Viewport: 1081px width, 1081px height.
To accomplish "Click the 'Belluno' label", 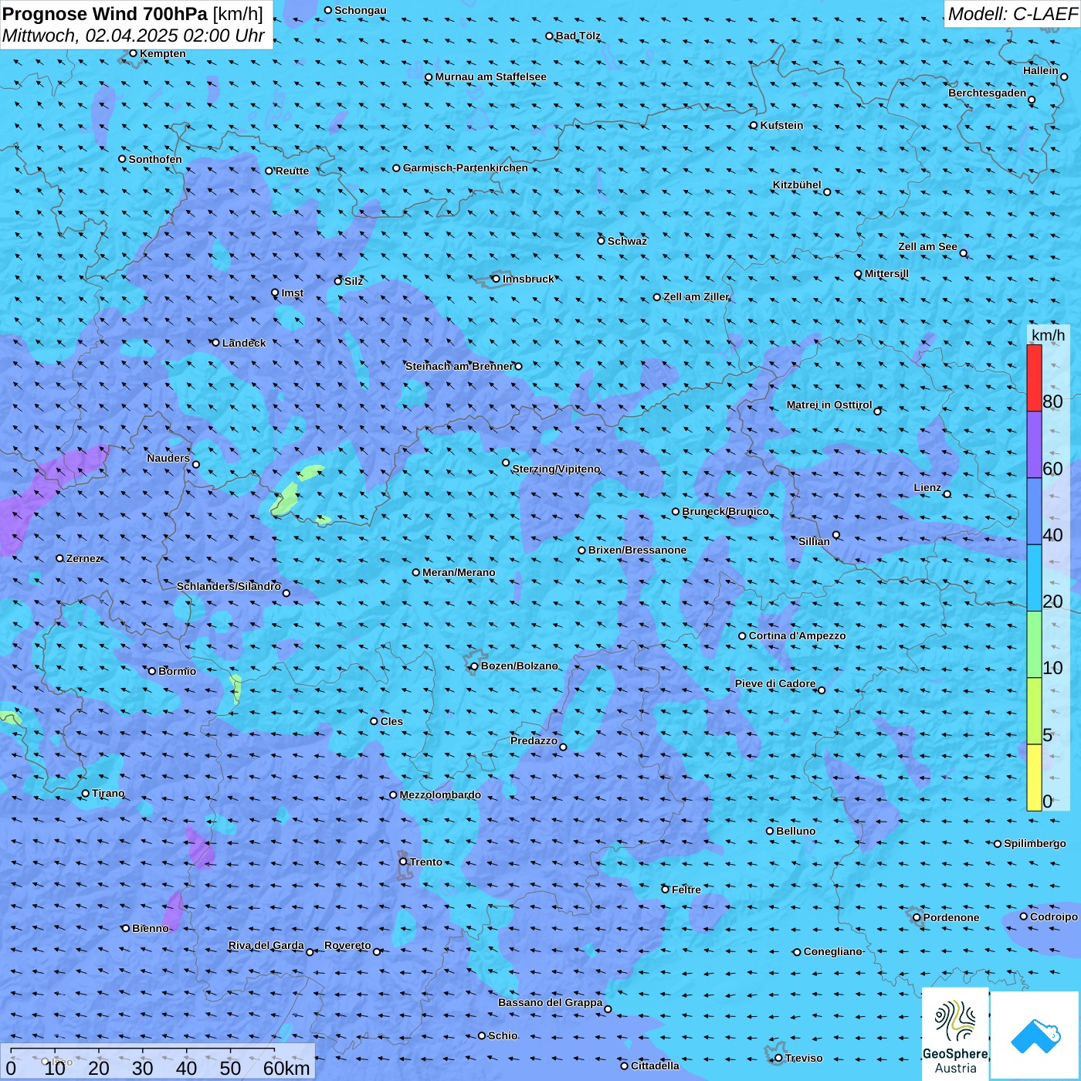I will click(x=795, y=831).
